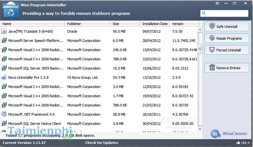The height and width of the screenshot is (147, 253).
Task: Click Current Version: 1.11.47 text
Action: tap(24, 143)
